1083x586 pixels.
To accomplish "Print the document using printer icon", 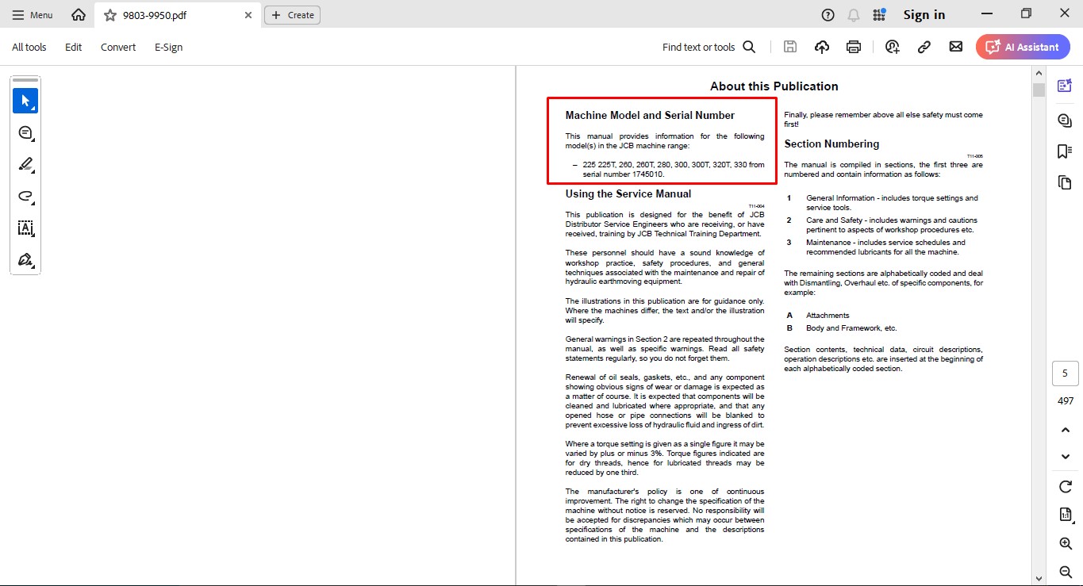I will pos(854,47).
